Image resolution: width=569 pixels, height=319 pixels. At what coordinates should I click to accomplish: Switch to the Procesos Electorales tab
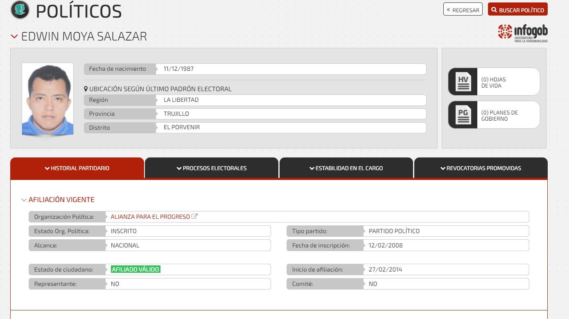pyautogui.click(x=212, y=168)
